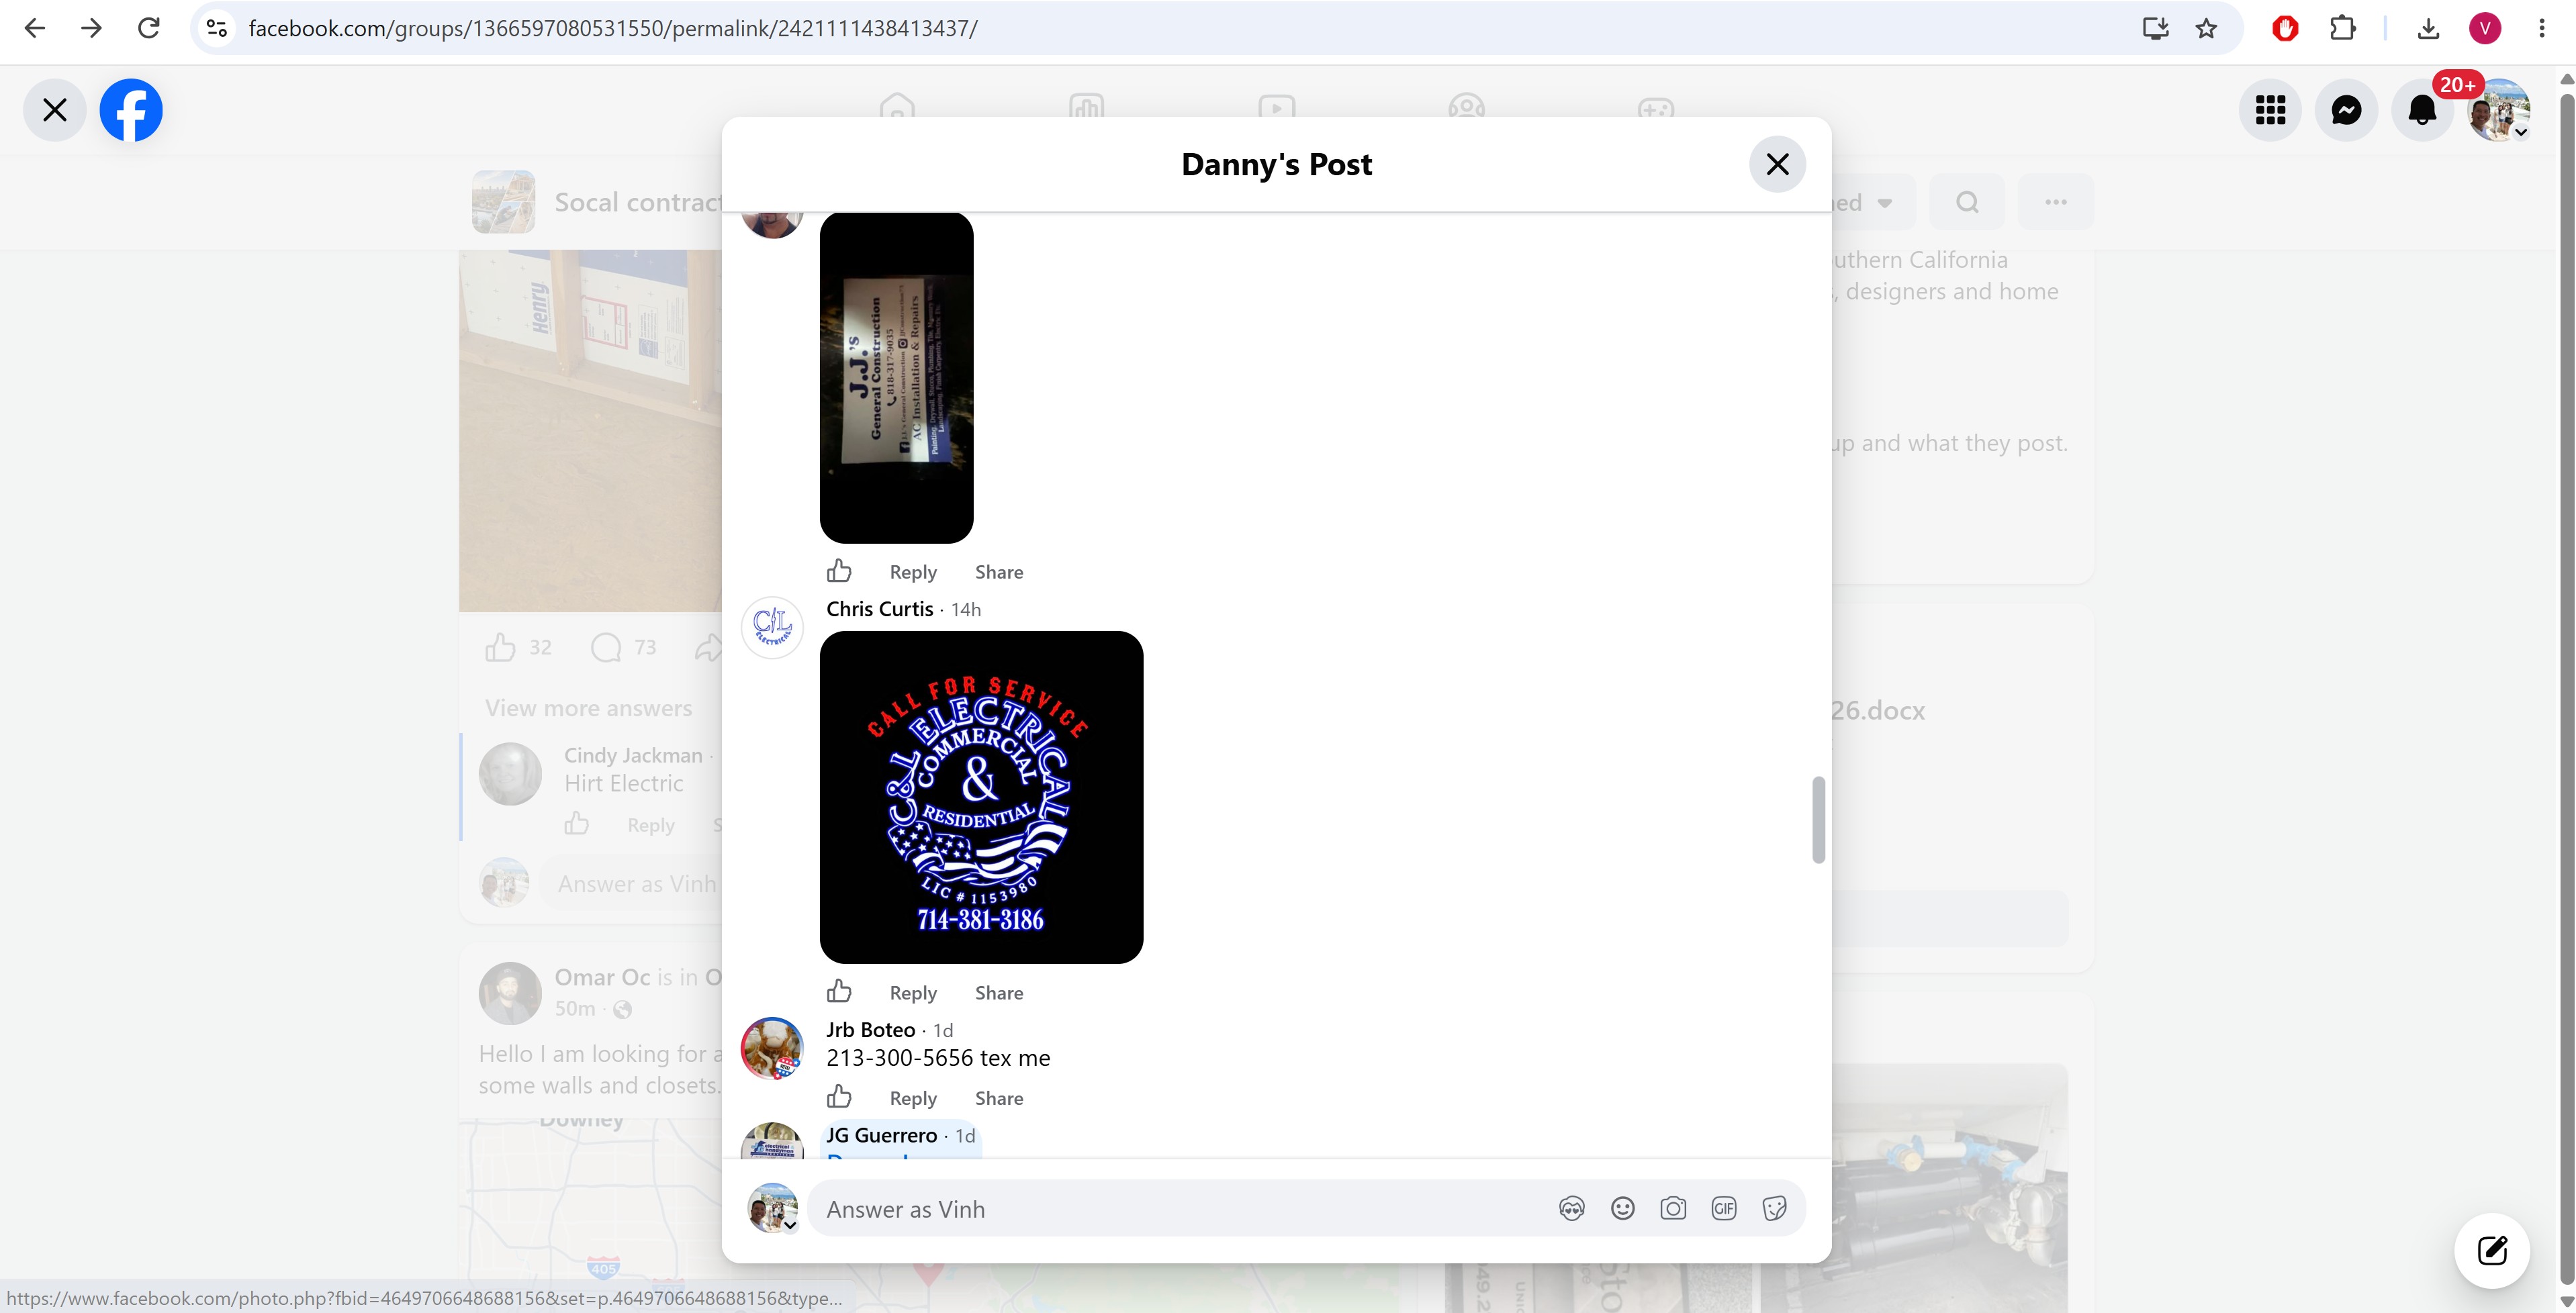
Task: Click the browser forward arrow
Action: click(x=91, y=28)
